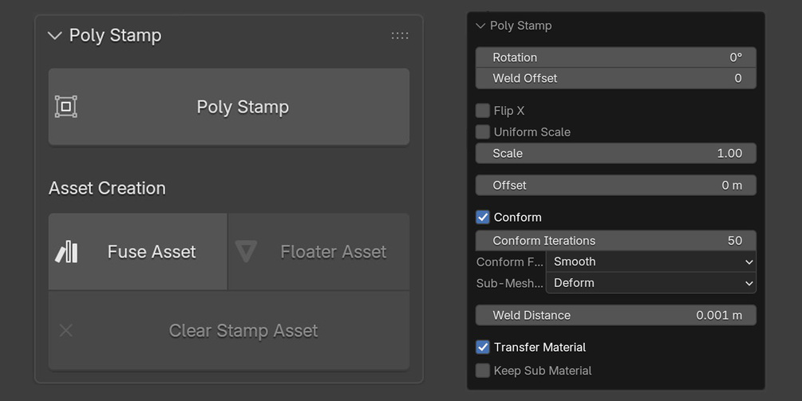Click the large Poly Stamp button
Viewport: 802px width, 401px height.
(229, 107)
